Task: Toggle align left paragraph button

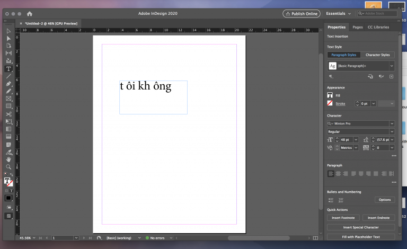Action: click(x=331, y=174)
